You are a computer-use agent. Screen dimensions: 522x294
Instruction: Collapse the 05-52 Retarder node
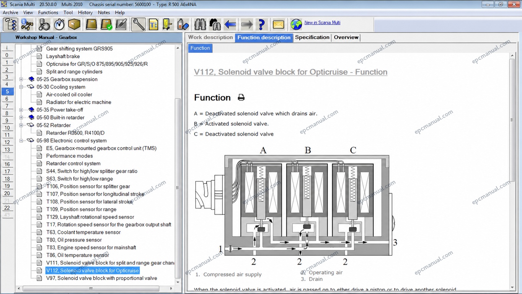(21, 125)
